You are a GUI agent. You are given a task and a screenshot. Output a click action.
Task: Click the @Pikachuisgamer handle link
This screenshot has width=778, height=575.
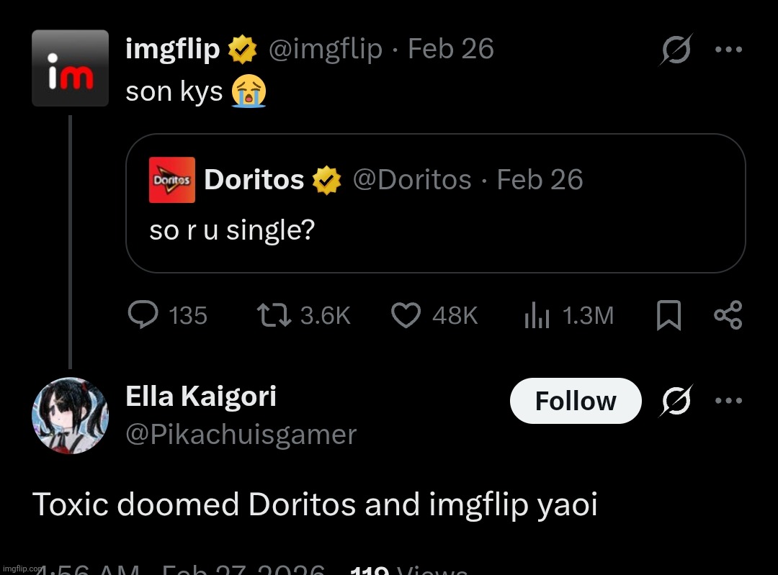241,434
